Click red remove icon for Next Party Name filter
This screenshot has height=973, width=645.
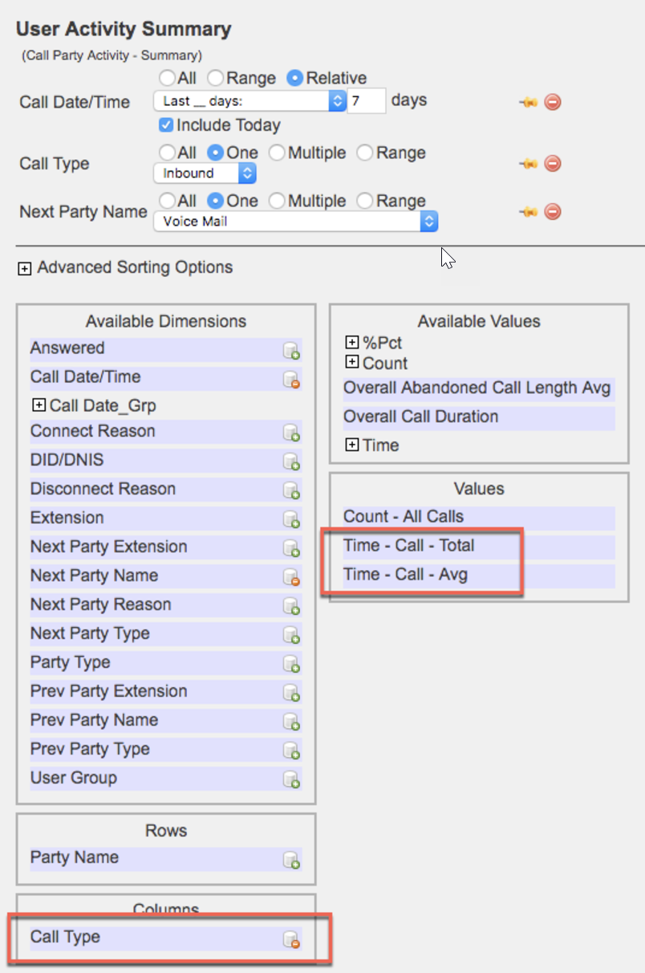(552, 212)
